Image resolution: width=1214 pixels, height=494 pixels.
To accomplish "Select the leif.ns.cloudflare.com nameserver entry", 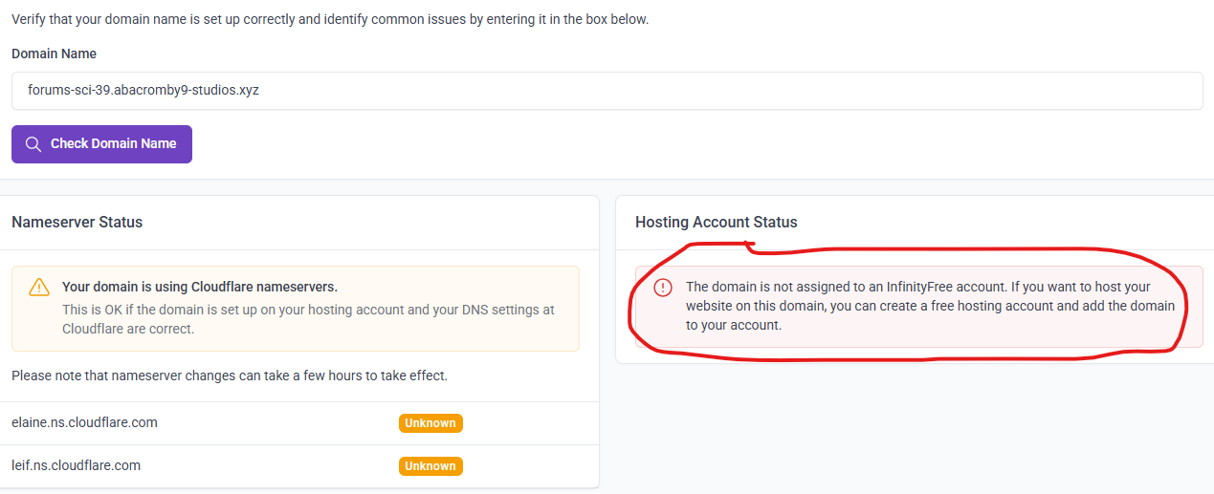I will click(76, 465).
